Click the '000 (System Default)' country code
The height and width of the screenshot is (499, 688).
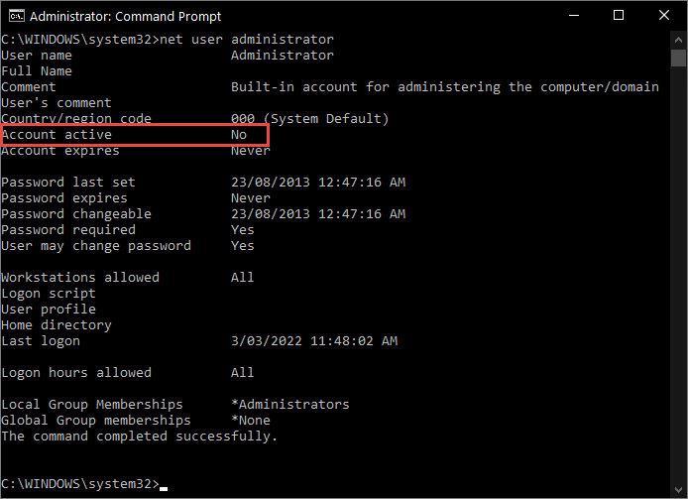(x=309, y=119)
